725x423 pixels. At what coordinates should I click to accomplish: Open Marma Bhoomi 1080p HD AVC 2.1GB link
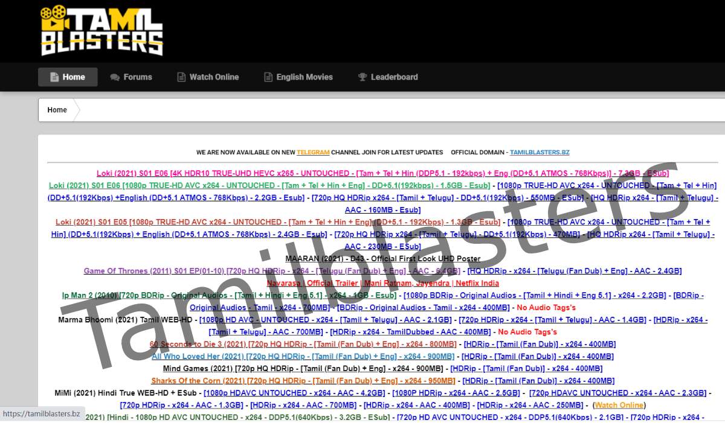(x=326, y=320)
